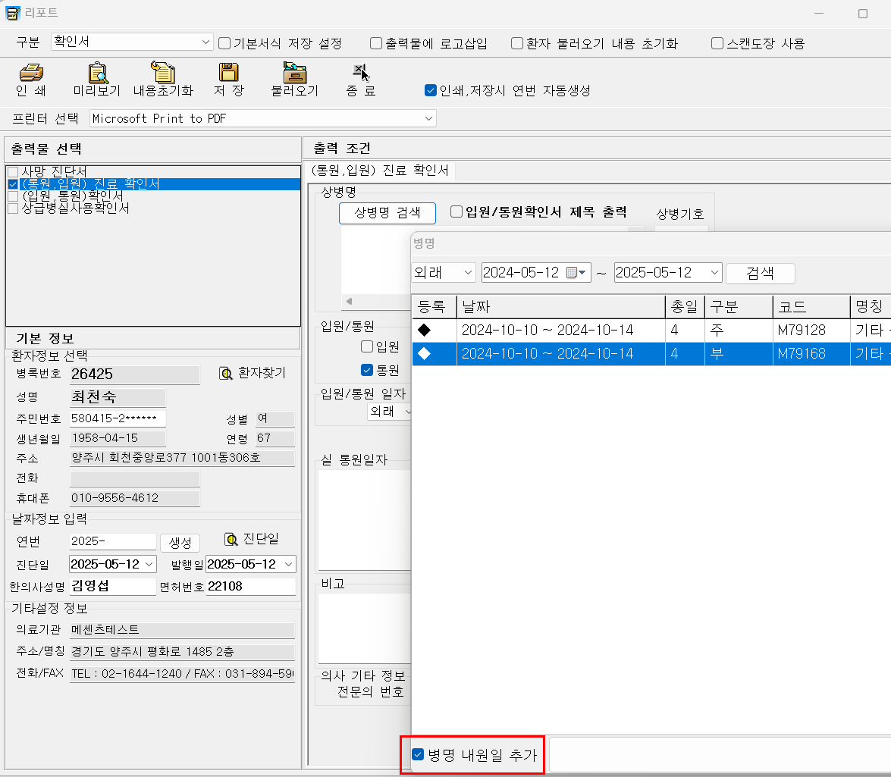Click the 불러오기 load icon
Viewport: 891px width, 777px height.
click(294, 74)
